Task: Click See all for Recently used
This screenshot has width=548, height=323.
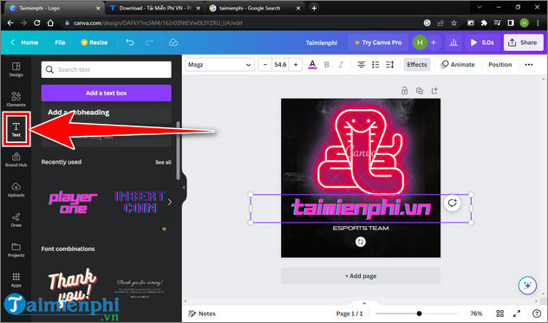Action: pyautogui.click(x=163, y=163)
